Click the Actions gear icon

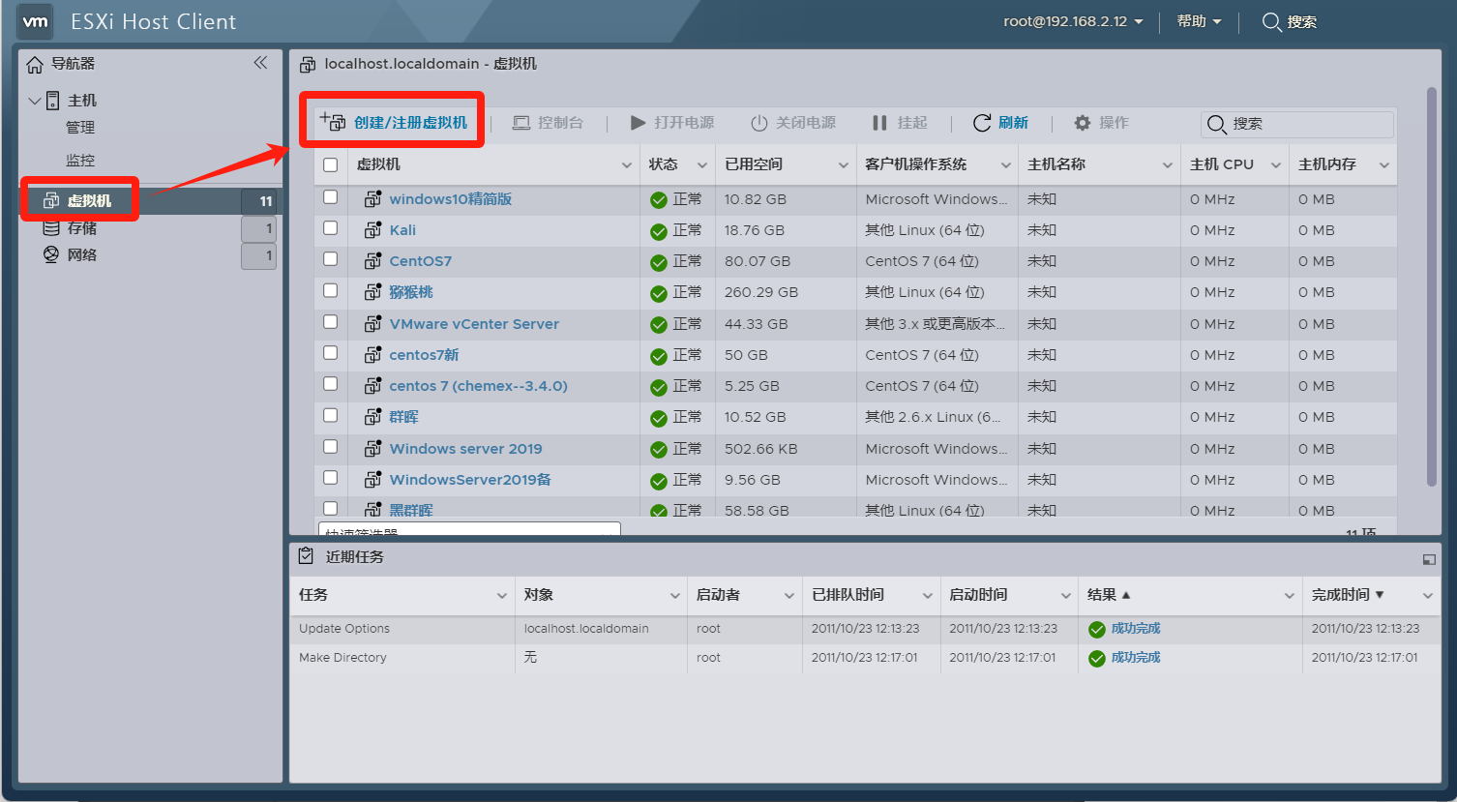[x=1083, y=123]
